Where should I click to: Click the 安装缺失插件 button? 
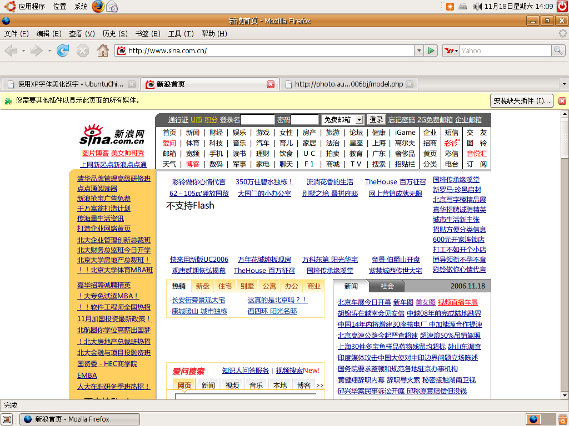521,101
